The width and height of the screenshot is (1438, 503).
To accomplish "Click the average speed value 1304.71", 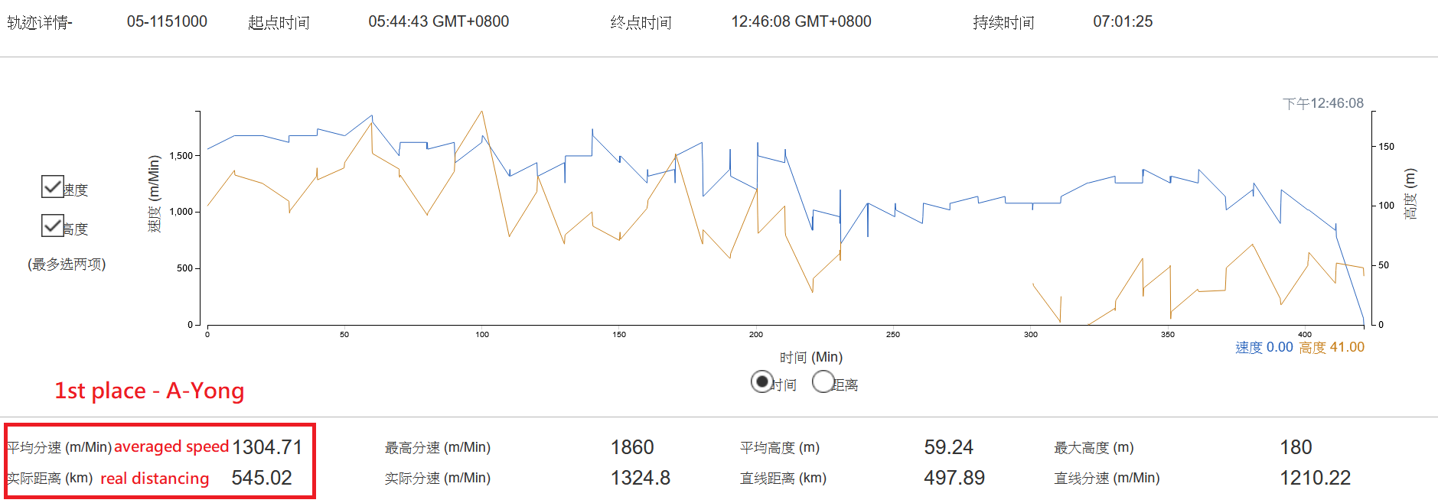I will tap(267, 447).
